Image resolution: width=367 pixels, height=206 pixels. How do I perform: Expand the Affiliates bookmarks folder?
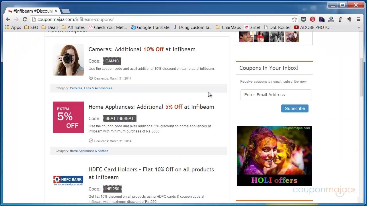[x=73, y=27]
